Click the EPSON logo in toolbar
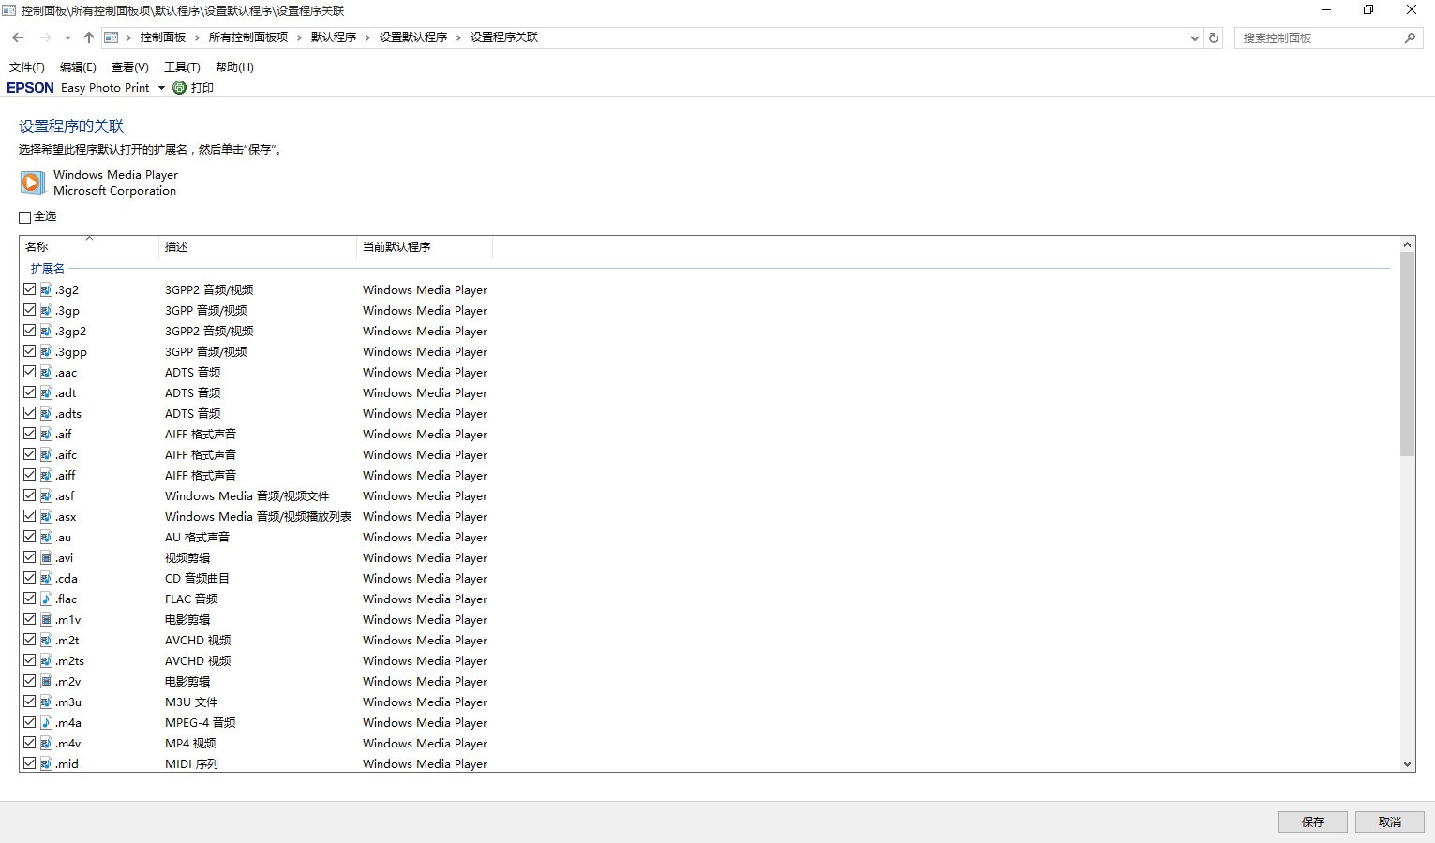This screenshot has height=843, width=1435. 30,87
